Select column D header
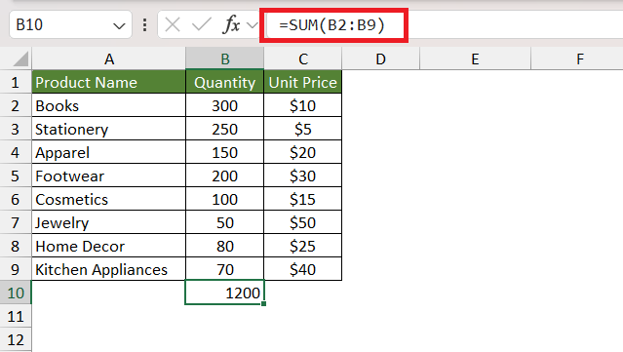Viewport: 623px width, 352px height. click(380, 59)
